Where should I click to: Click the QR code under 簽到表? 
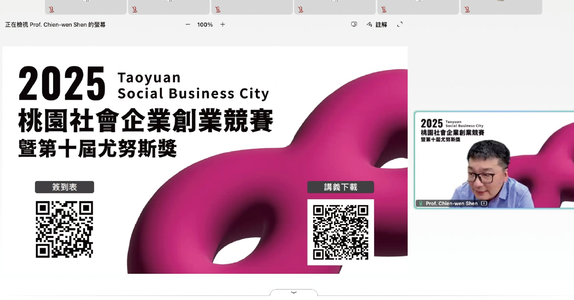tap(65, 229)
